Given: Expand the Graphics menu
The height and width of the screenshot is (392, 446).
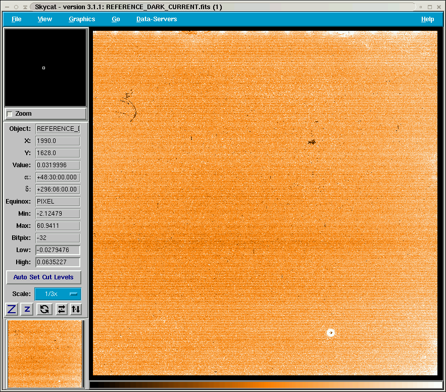Looking at the screenshot, I should click(82, 19).
